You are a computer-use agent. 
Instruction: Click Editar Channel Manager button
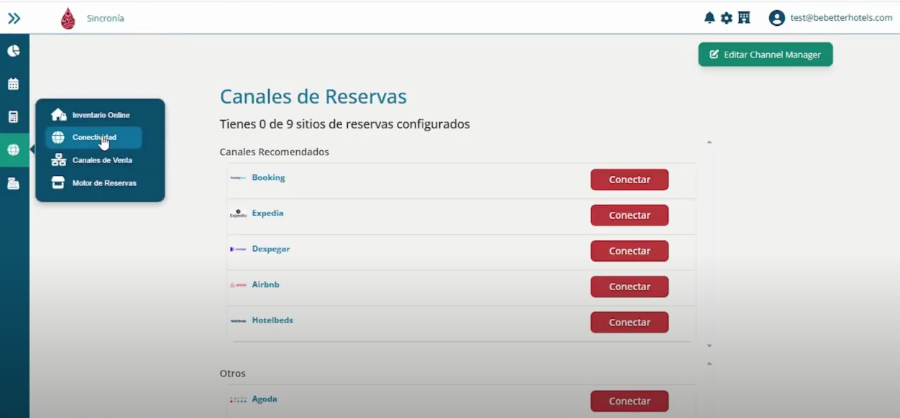tap(766, 55)
